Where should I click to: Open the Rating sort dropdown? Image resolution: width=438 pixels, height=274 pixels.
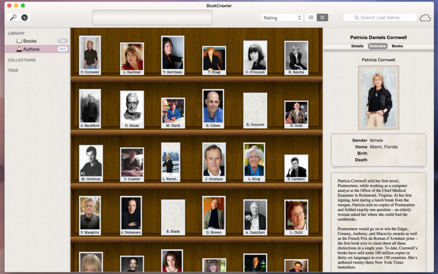(x=282, y=18)
